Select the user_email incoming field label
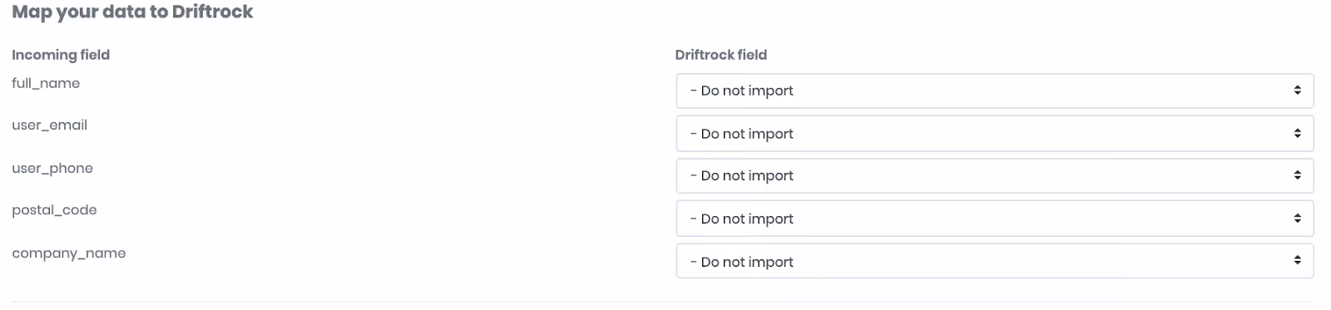This screenshot has width=1331, height=310. pos(49,125)
